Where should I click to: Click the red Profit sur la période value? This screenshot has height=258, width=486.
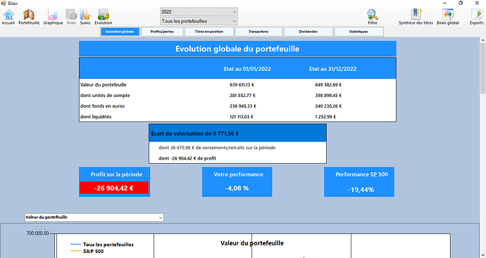(113, 188)
